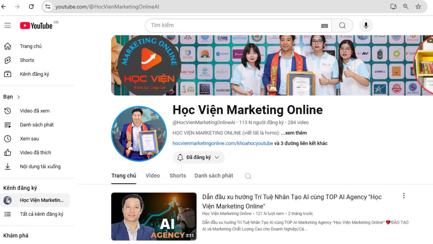Viewport: 433px width, 244px height.
Task: Click the Khám phá section heading
Action: point(16,235)
